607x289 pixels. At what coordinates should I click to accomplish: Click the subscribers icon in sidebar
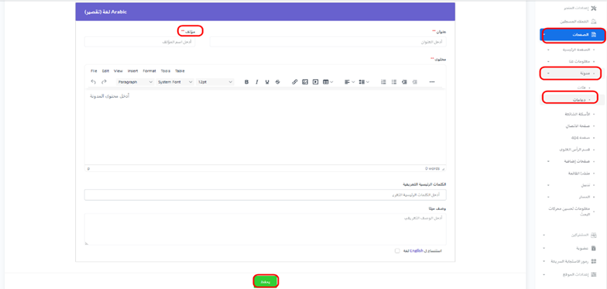(x=595, y=236)
